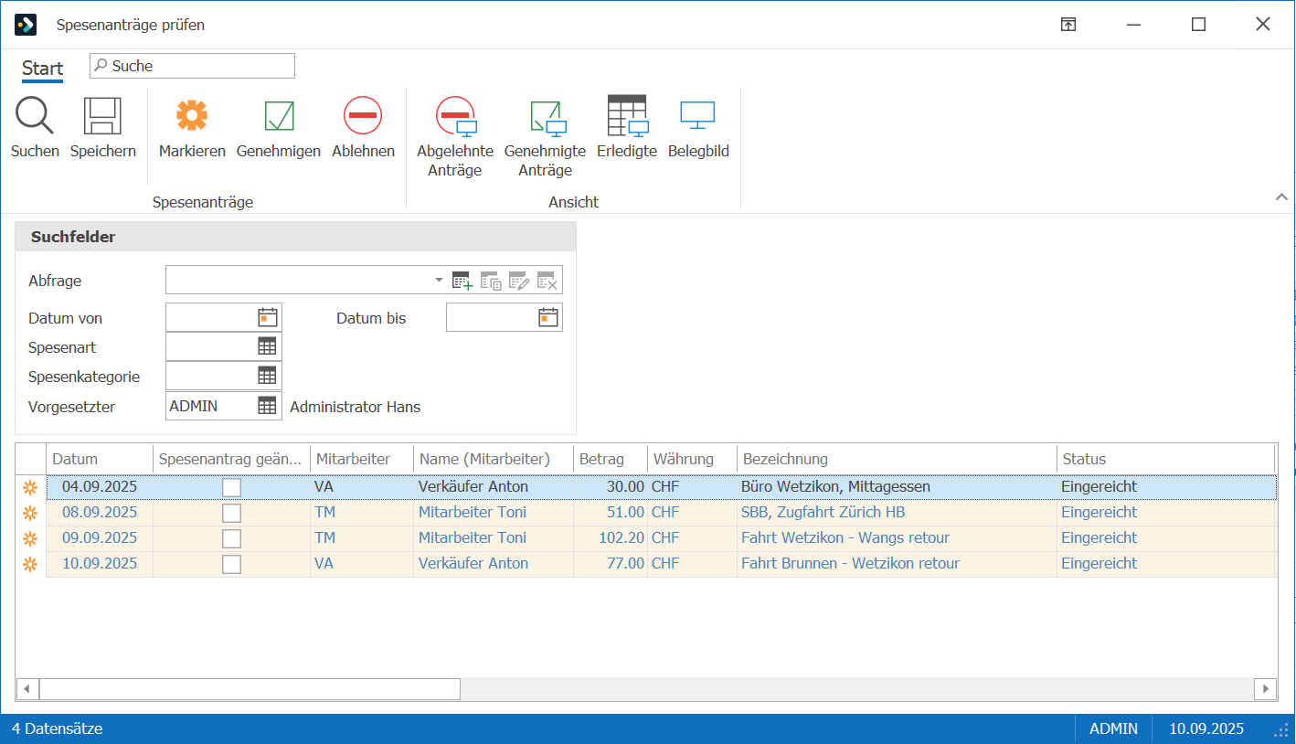Click the Markieren orange gear icon
This screenshot has width=1296, height=744.
[192, 115]
